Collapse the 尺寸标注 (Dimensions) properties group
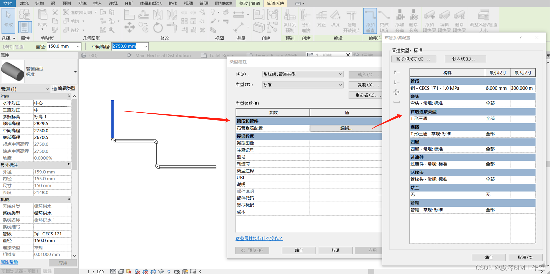The width and height of the screenshot is (550, 274). point(69,165)
